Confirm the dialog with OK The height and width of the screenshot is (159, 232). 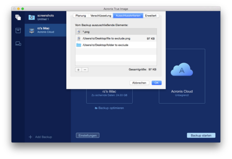[x=156, y=83]
